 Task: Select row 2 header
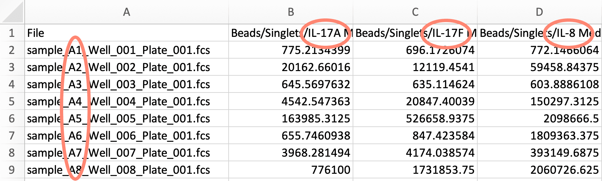[12, 50]
